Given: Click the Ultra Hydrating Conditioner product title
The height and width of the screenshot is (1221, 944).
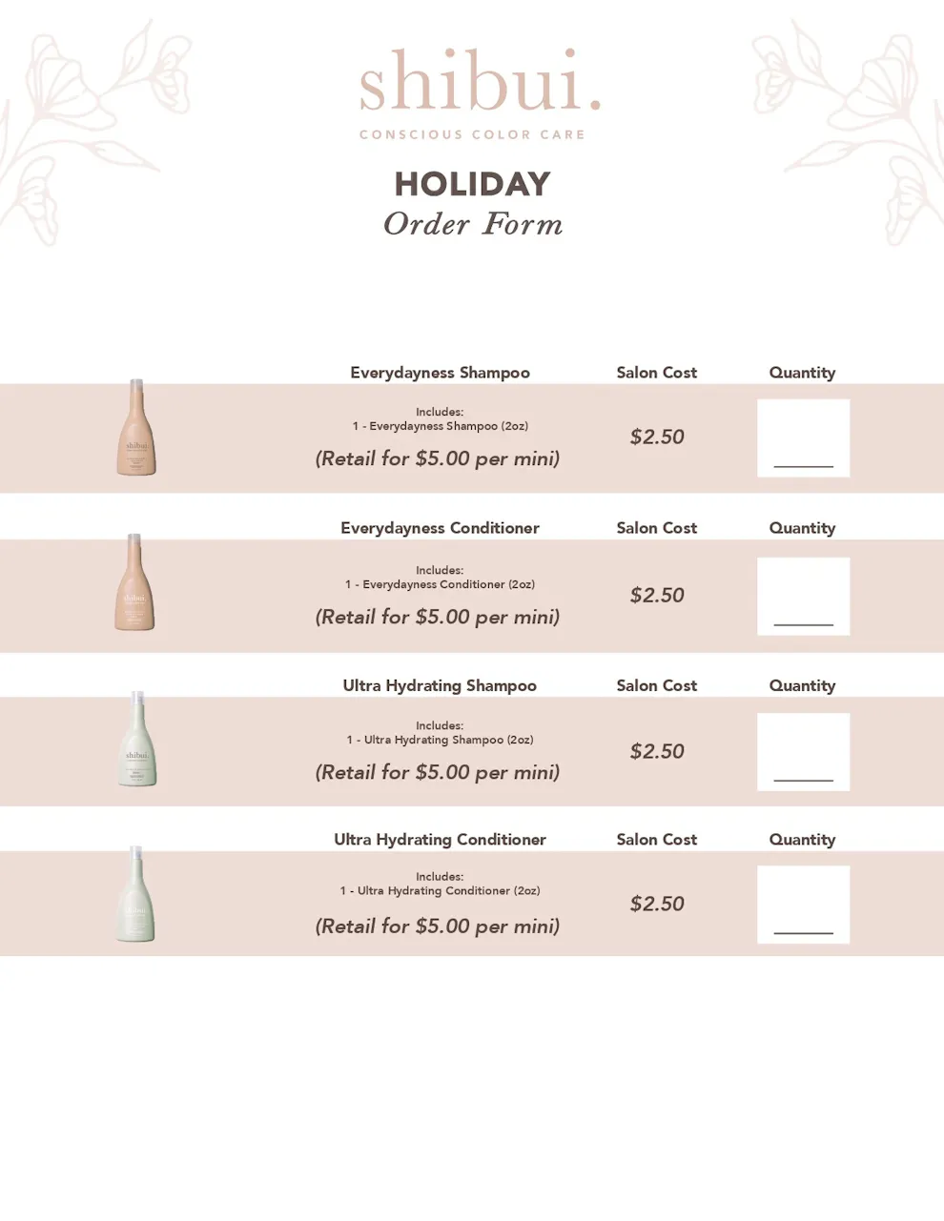Looking at the screenshot, I should [440, 840].
